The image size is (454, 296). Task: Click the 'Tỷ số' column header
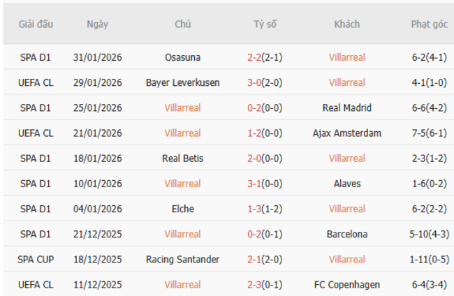[x=265, y=24]
